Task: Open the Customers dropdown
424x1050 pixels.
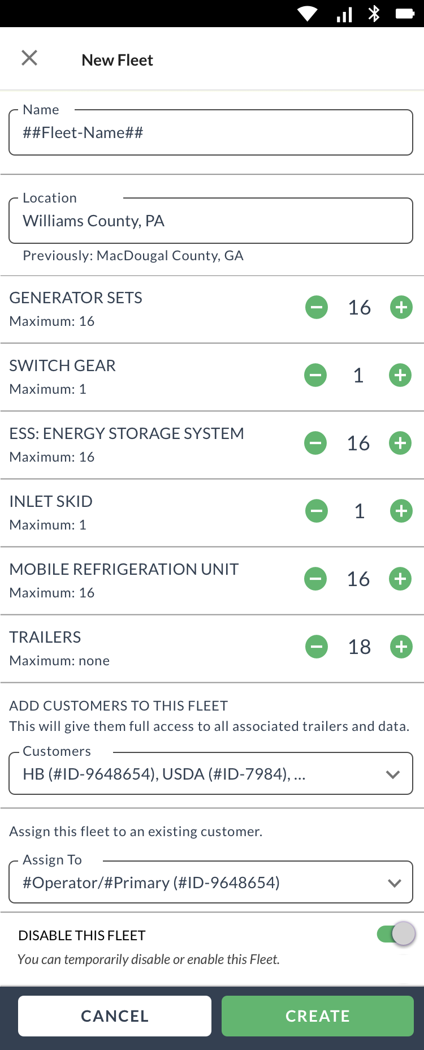Action: click(211, 773)
